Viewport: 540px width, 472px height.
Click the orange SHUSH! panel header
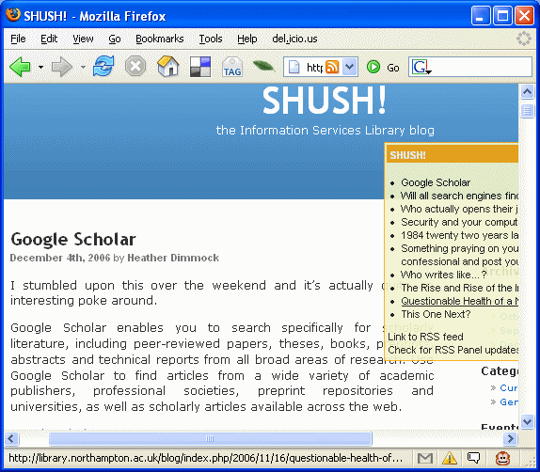[453, 154]
